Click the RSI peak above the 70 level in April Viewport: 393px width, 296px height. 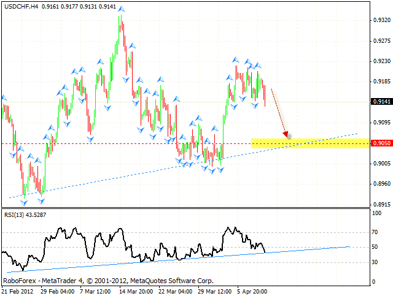230,228
